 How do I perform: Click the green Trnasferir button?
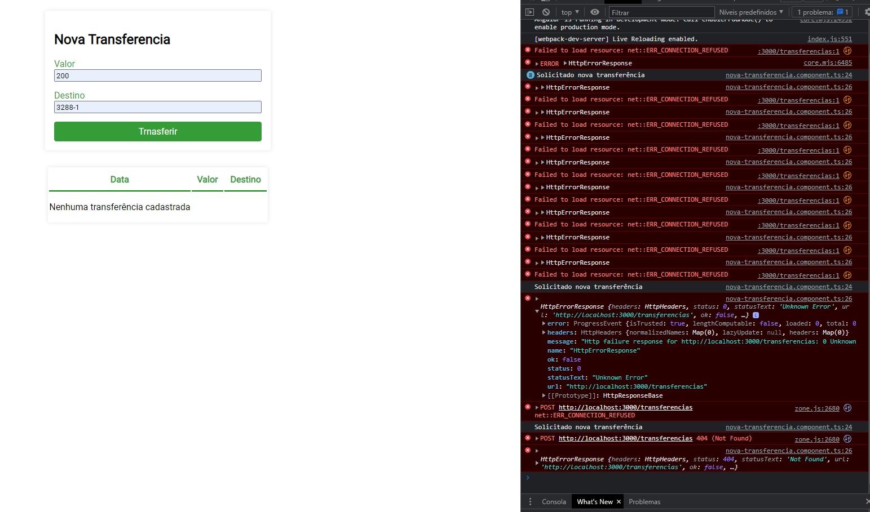click(x=158, y=131)
